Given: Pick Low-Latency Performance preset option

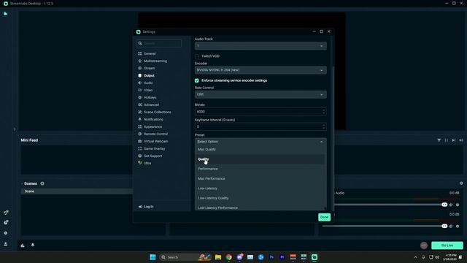Looking at the screenshot, I should (260, 207).
